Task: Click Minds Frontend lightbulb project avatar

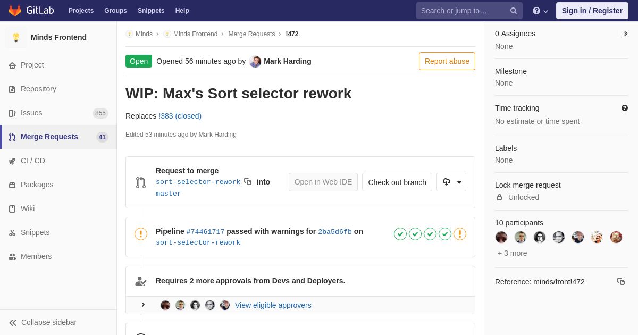Action: [x=16, y=37]
